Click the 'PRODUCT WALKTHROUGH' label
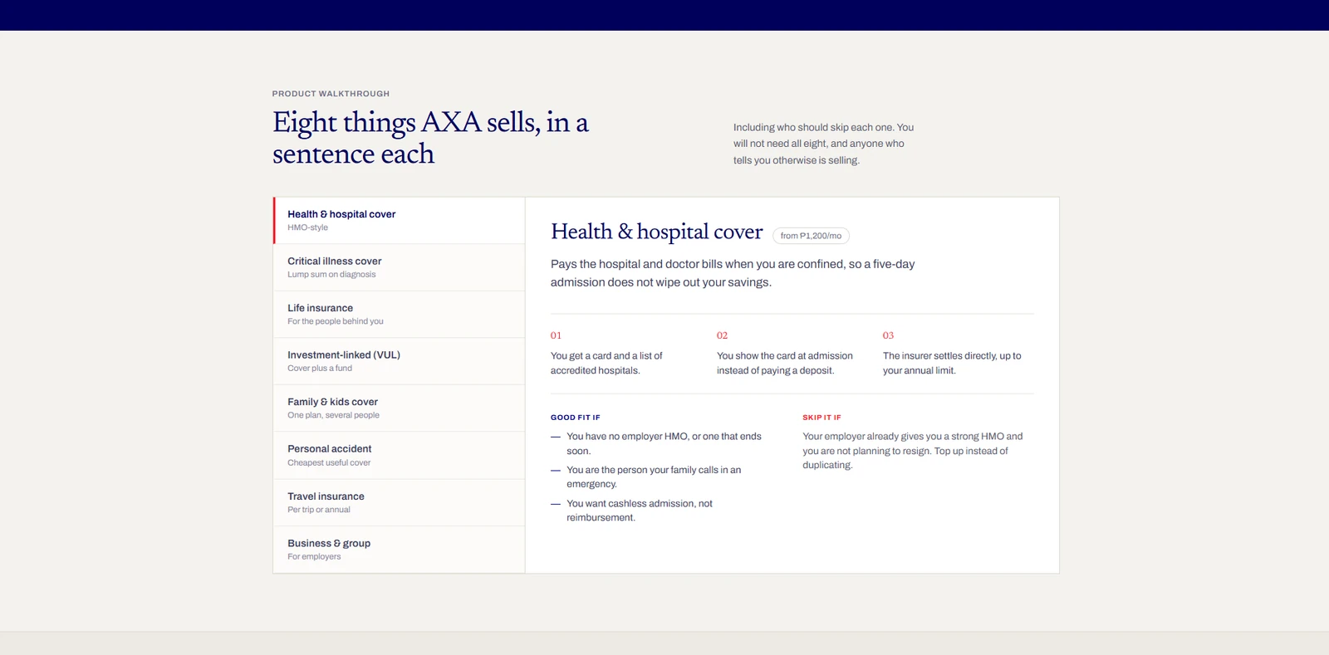 pos(331,94)
